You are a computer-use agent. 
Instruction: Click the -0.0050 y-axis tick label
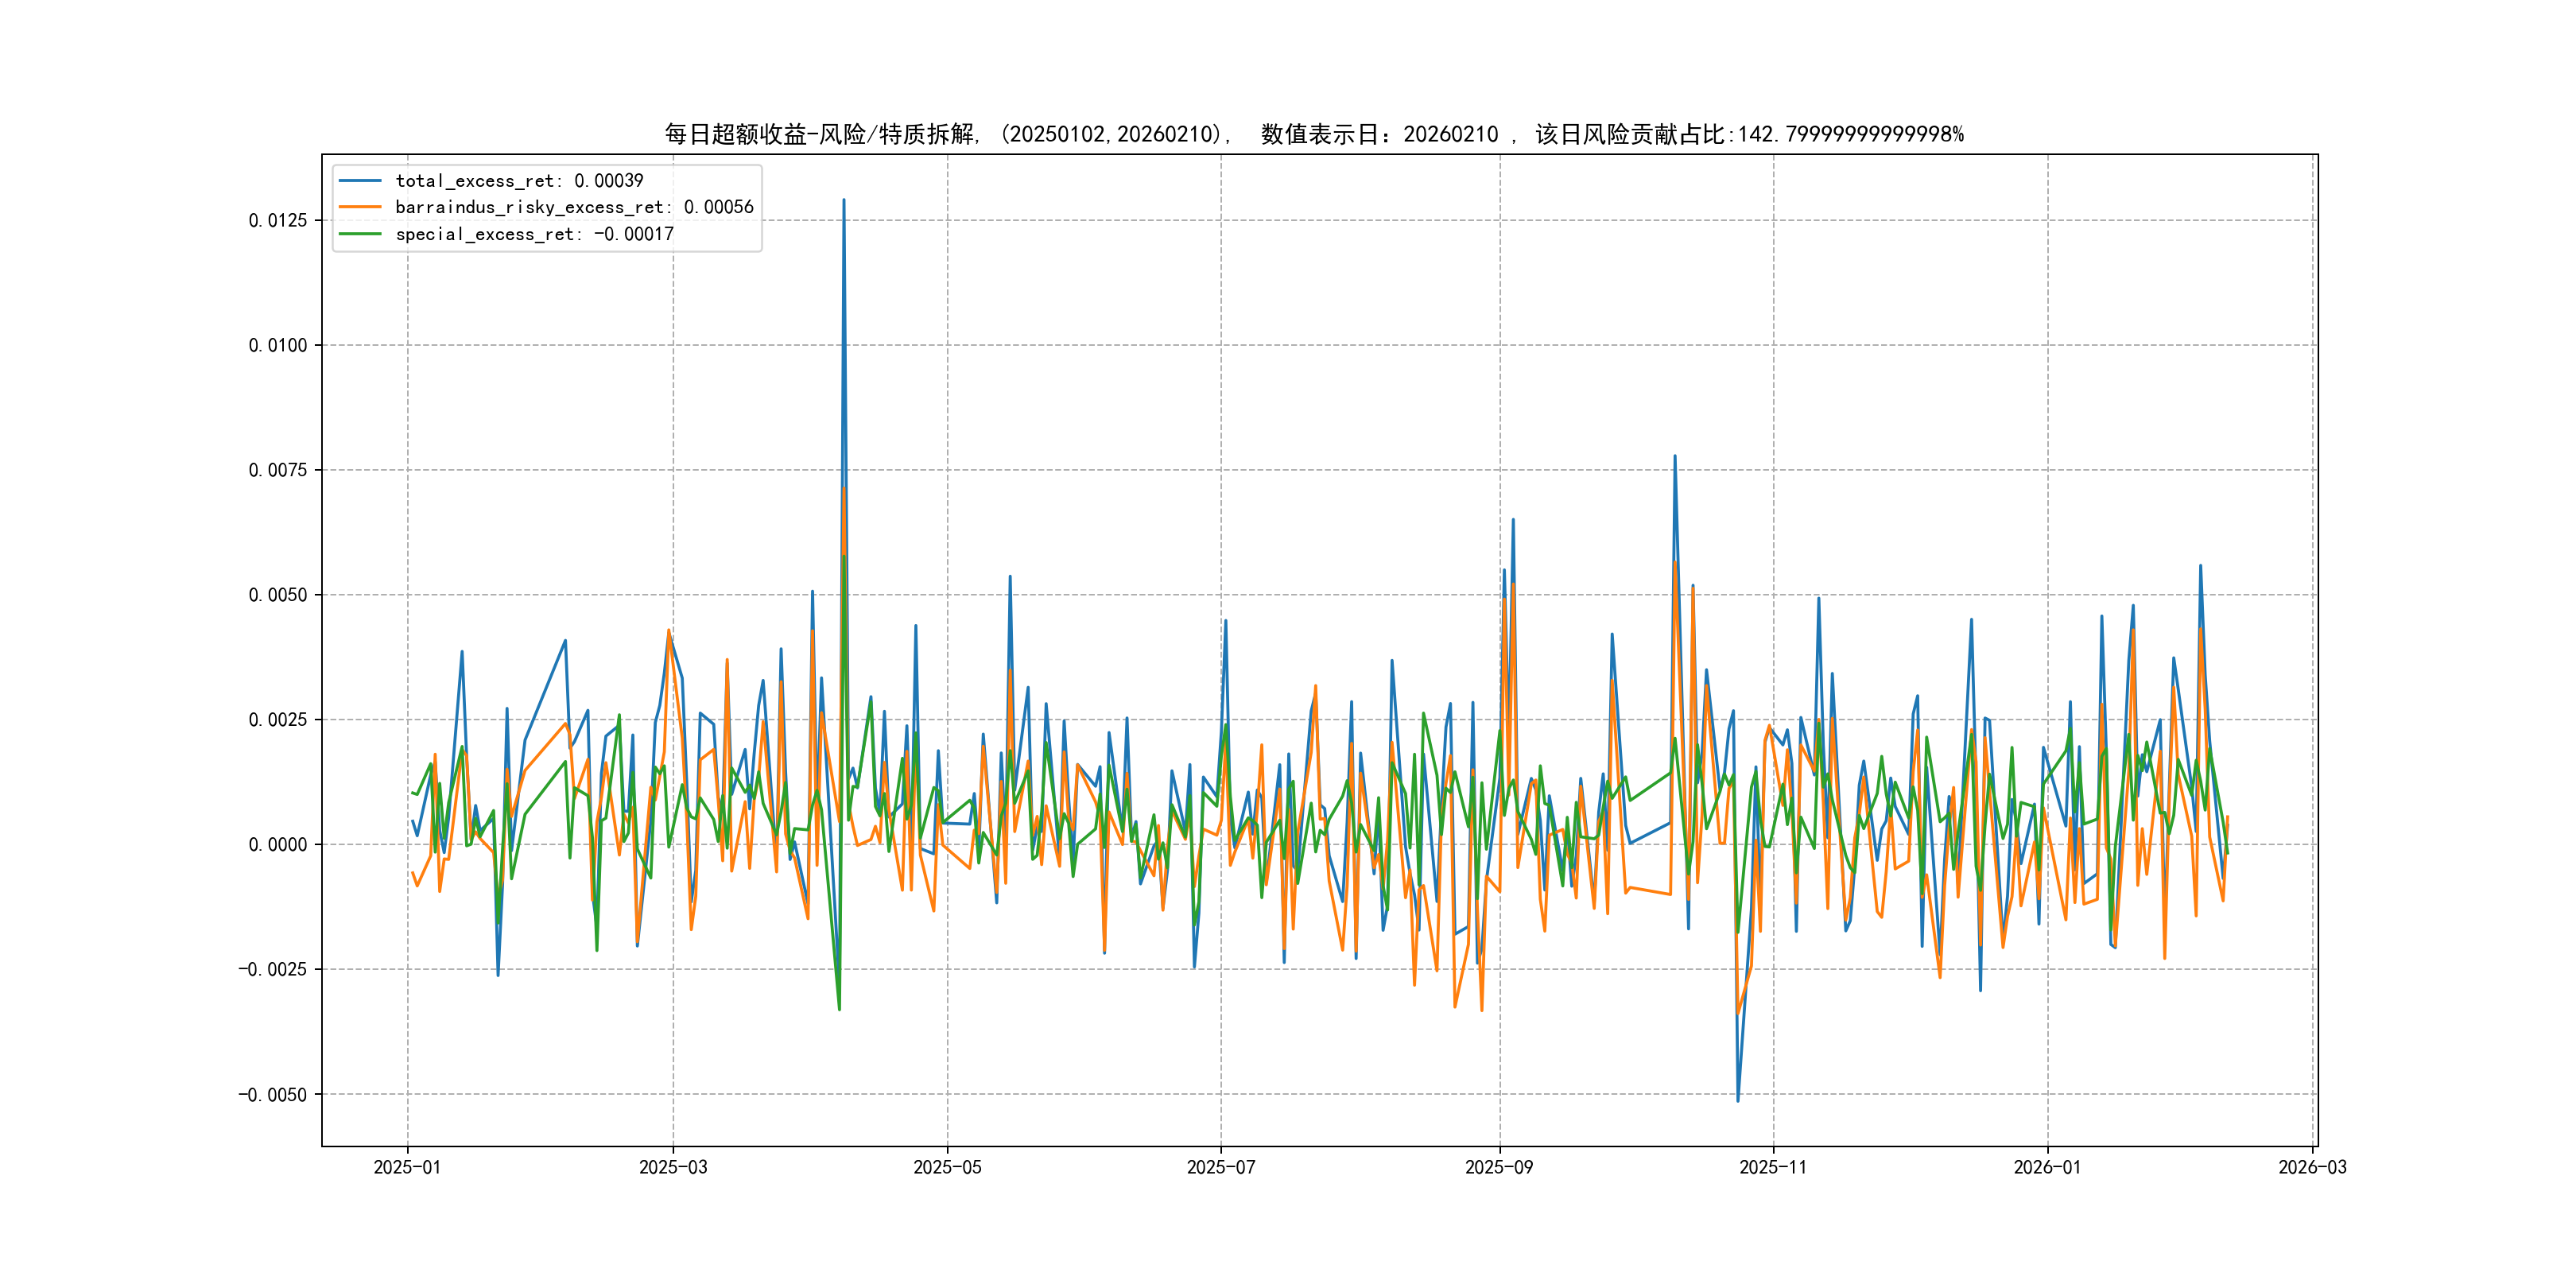point(272,1095)
